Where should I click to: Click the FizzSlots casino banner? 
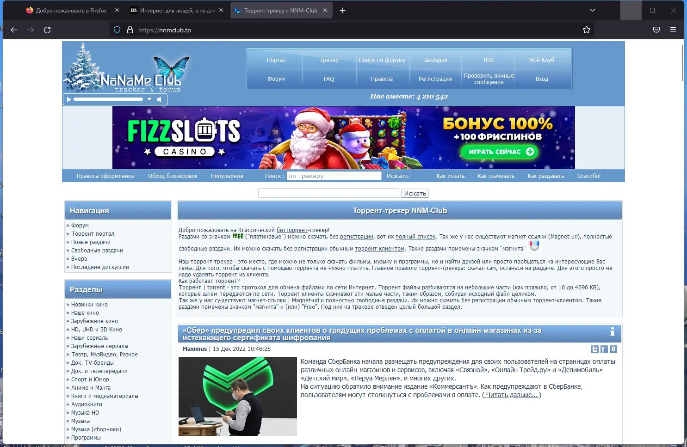pos(343,138)
